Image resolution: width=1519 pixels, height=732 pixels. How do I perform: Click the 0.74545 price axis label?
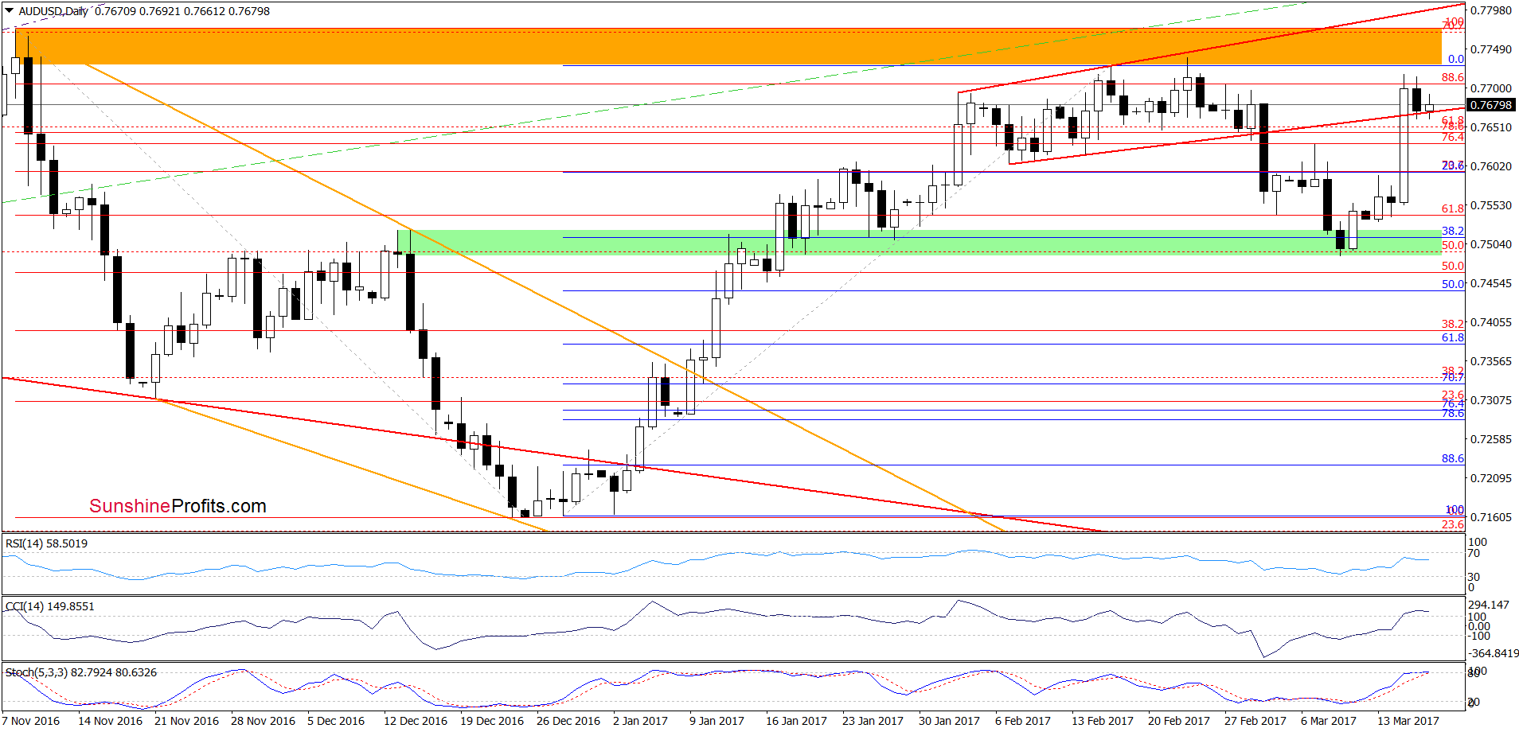[x=1490, y=283]
